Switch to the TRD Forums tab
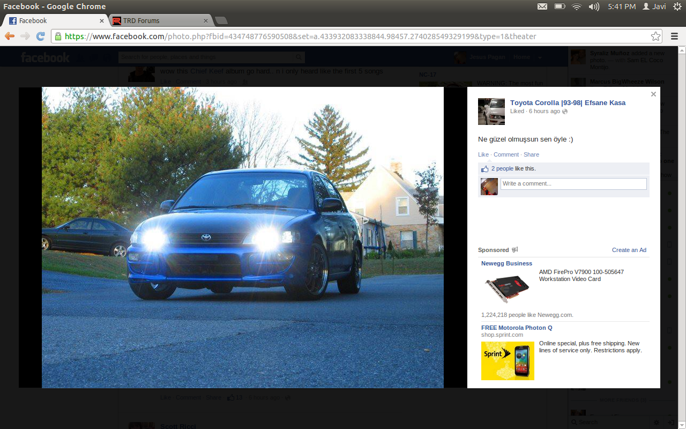This screenshot has width=686, height=429. pyautogui.click(x=161, y=21)
